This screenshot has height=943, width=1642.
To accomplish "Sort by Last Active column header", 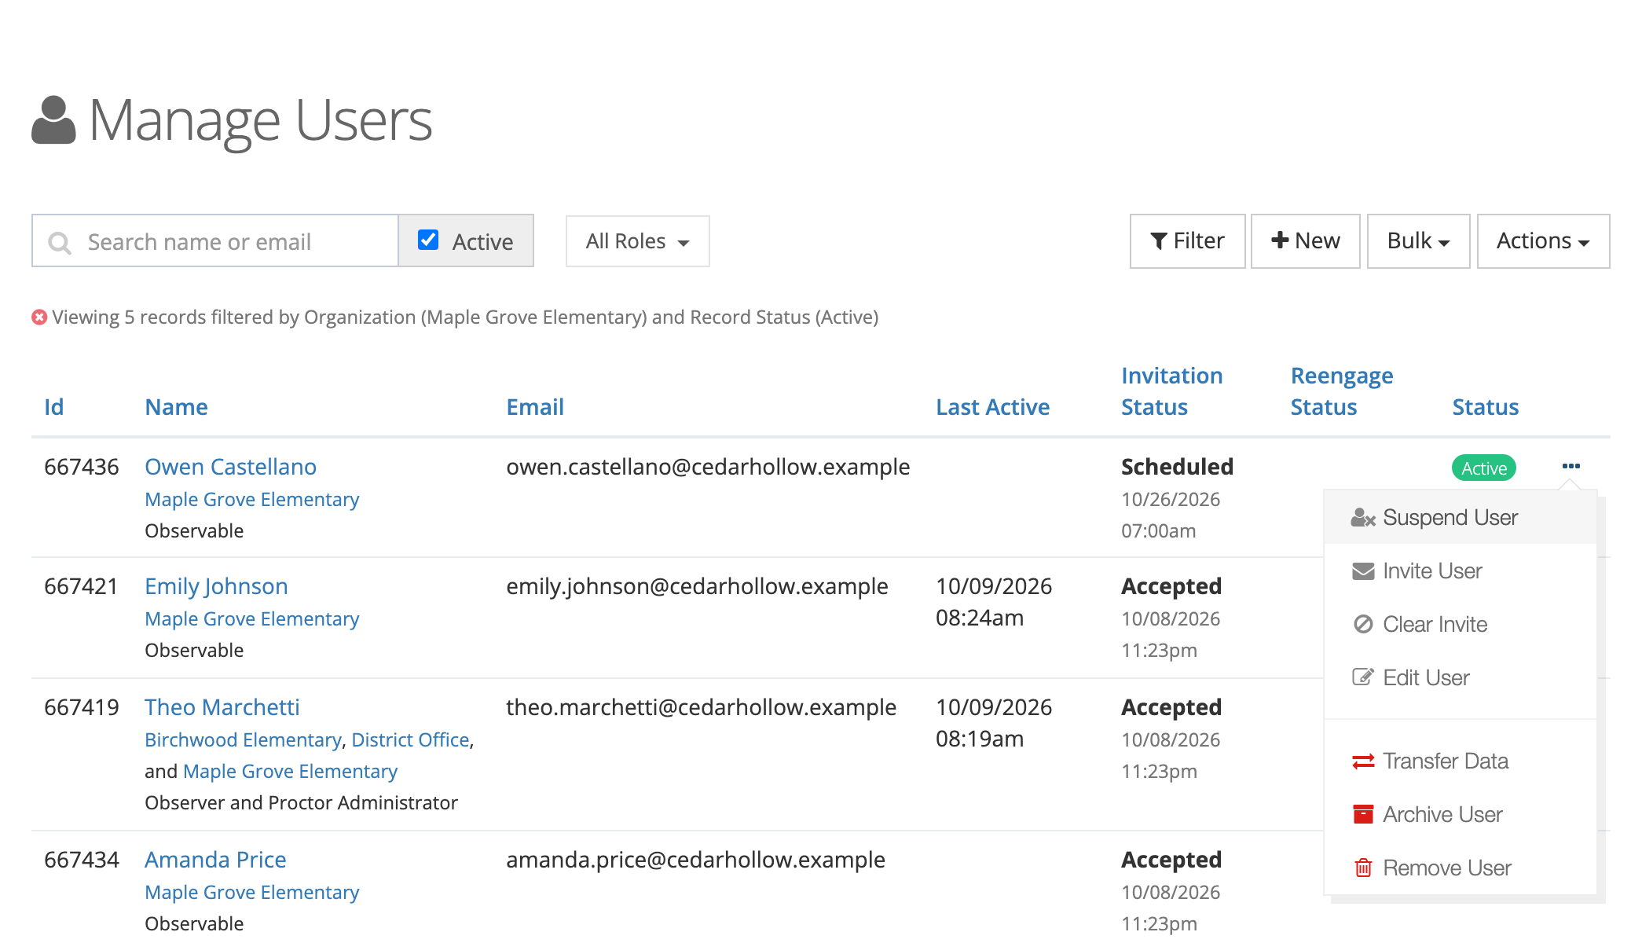I will tap(992, 407).
